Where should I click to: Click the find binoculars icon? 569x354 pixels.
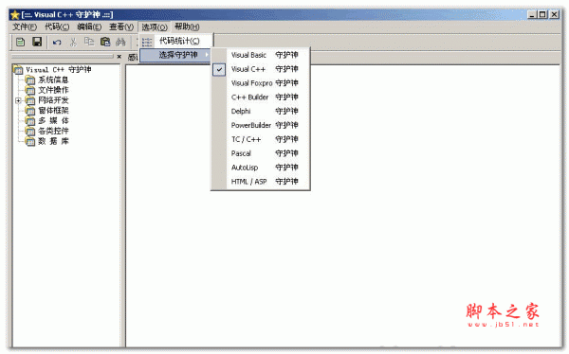pyautogui.click(x=120, y=42)
